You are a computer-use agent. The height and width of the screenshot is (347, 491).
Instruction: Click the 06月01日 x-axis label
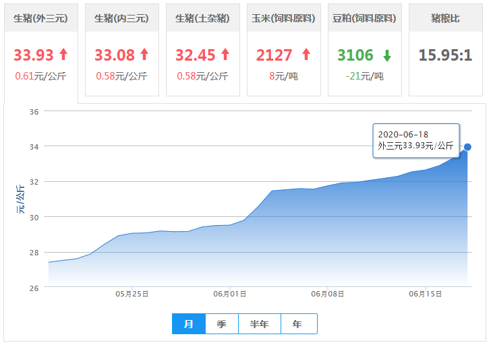coord(229,294)
